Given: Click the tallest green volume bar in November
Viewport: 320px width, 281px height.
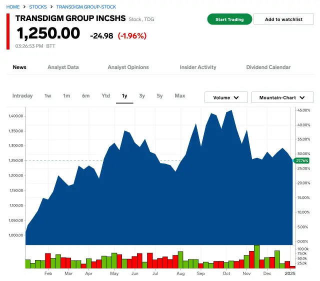Looking at the screenshot, I should pos(257,256).
